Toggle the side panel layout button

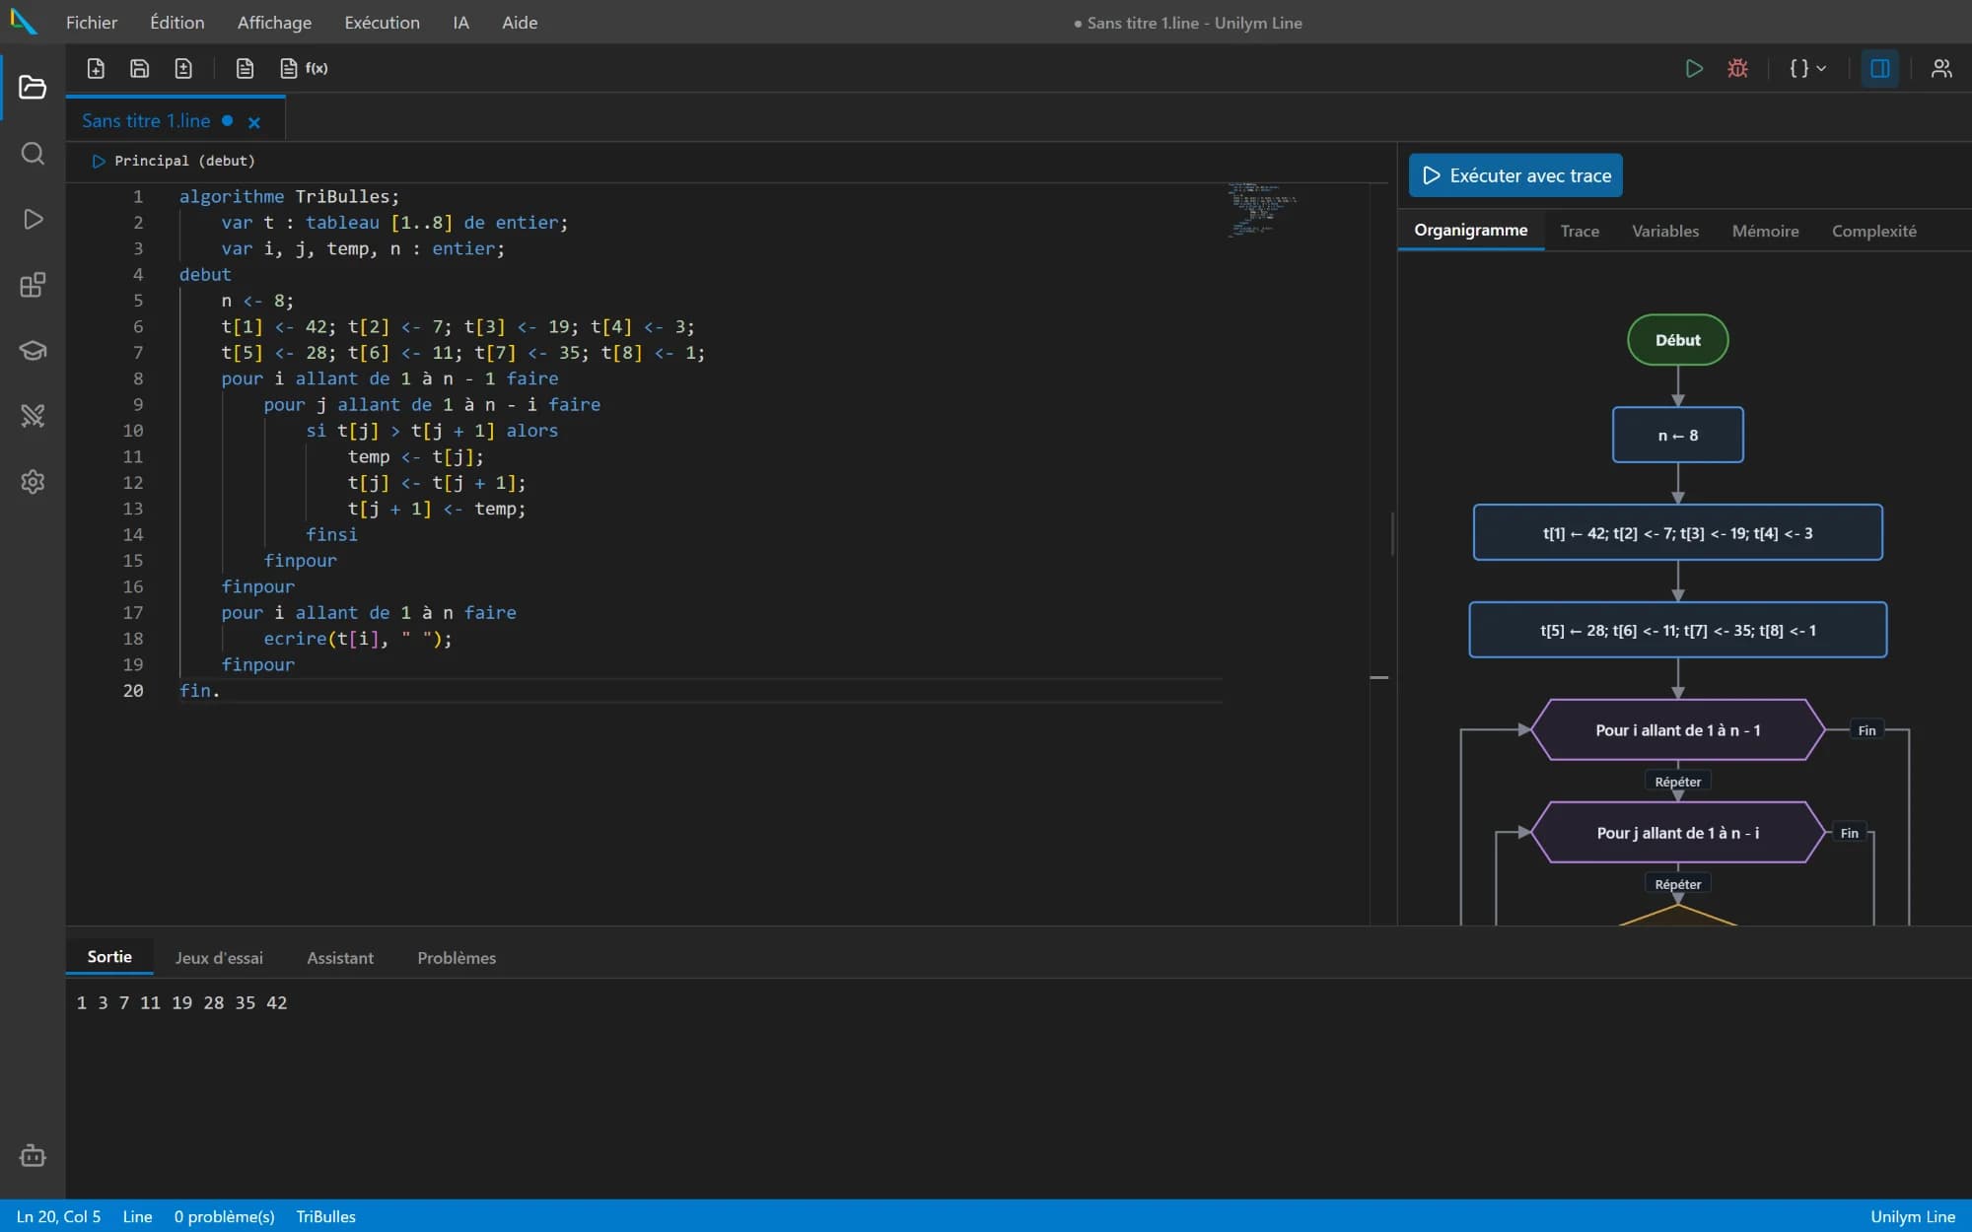click(1880, 68)
